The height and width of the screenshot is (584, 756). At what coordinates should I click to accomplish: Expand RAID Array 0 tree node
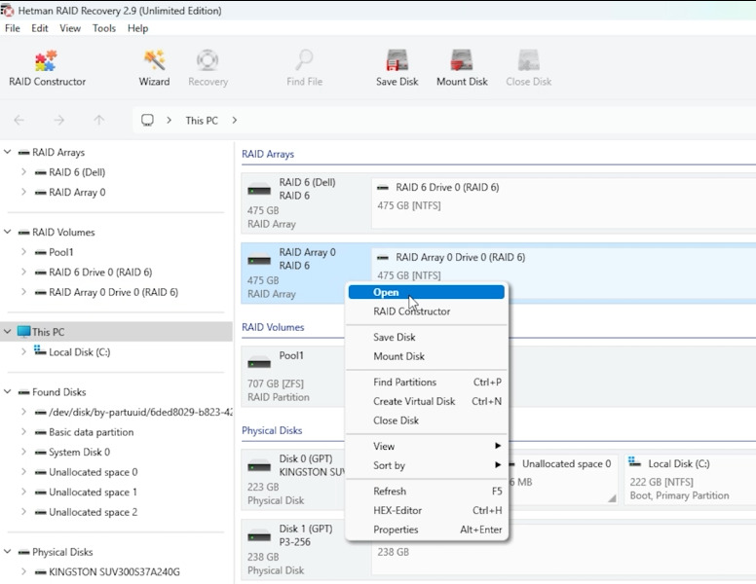pyautogui.click(x=23, y=192)
